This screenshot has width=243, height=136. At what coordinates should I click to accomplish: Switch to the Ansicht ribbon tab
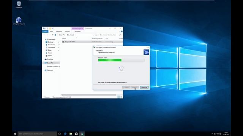[68, 31]
